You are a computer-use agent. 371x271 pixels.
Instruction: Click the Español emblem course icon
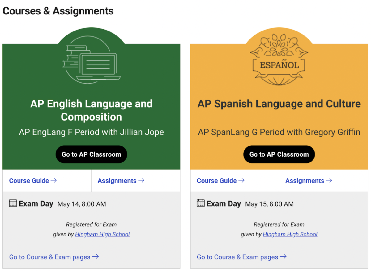[x=279, y=59]
